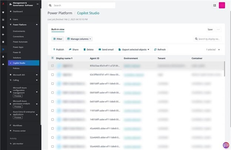
Task: Toggle the select-all header checkbox
Action: pyautogui.click(x=53, y=58)
